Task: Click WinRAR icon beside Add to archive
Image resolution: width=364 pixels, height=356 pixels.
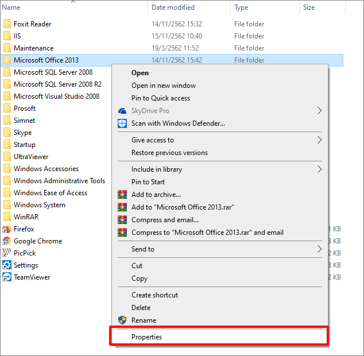Action: pos(122,195)
